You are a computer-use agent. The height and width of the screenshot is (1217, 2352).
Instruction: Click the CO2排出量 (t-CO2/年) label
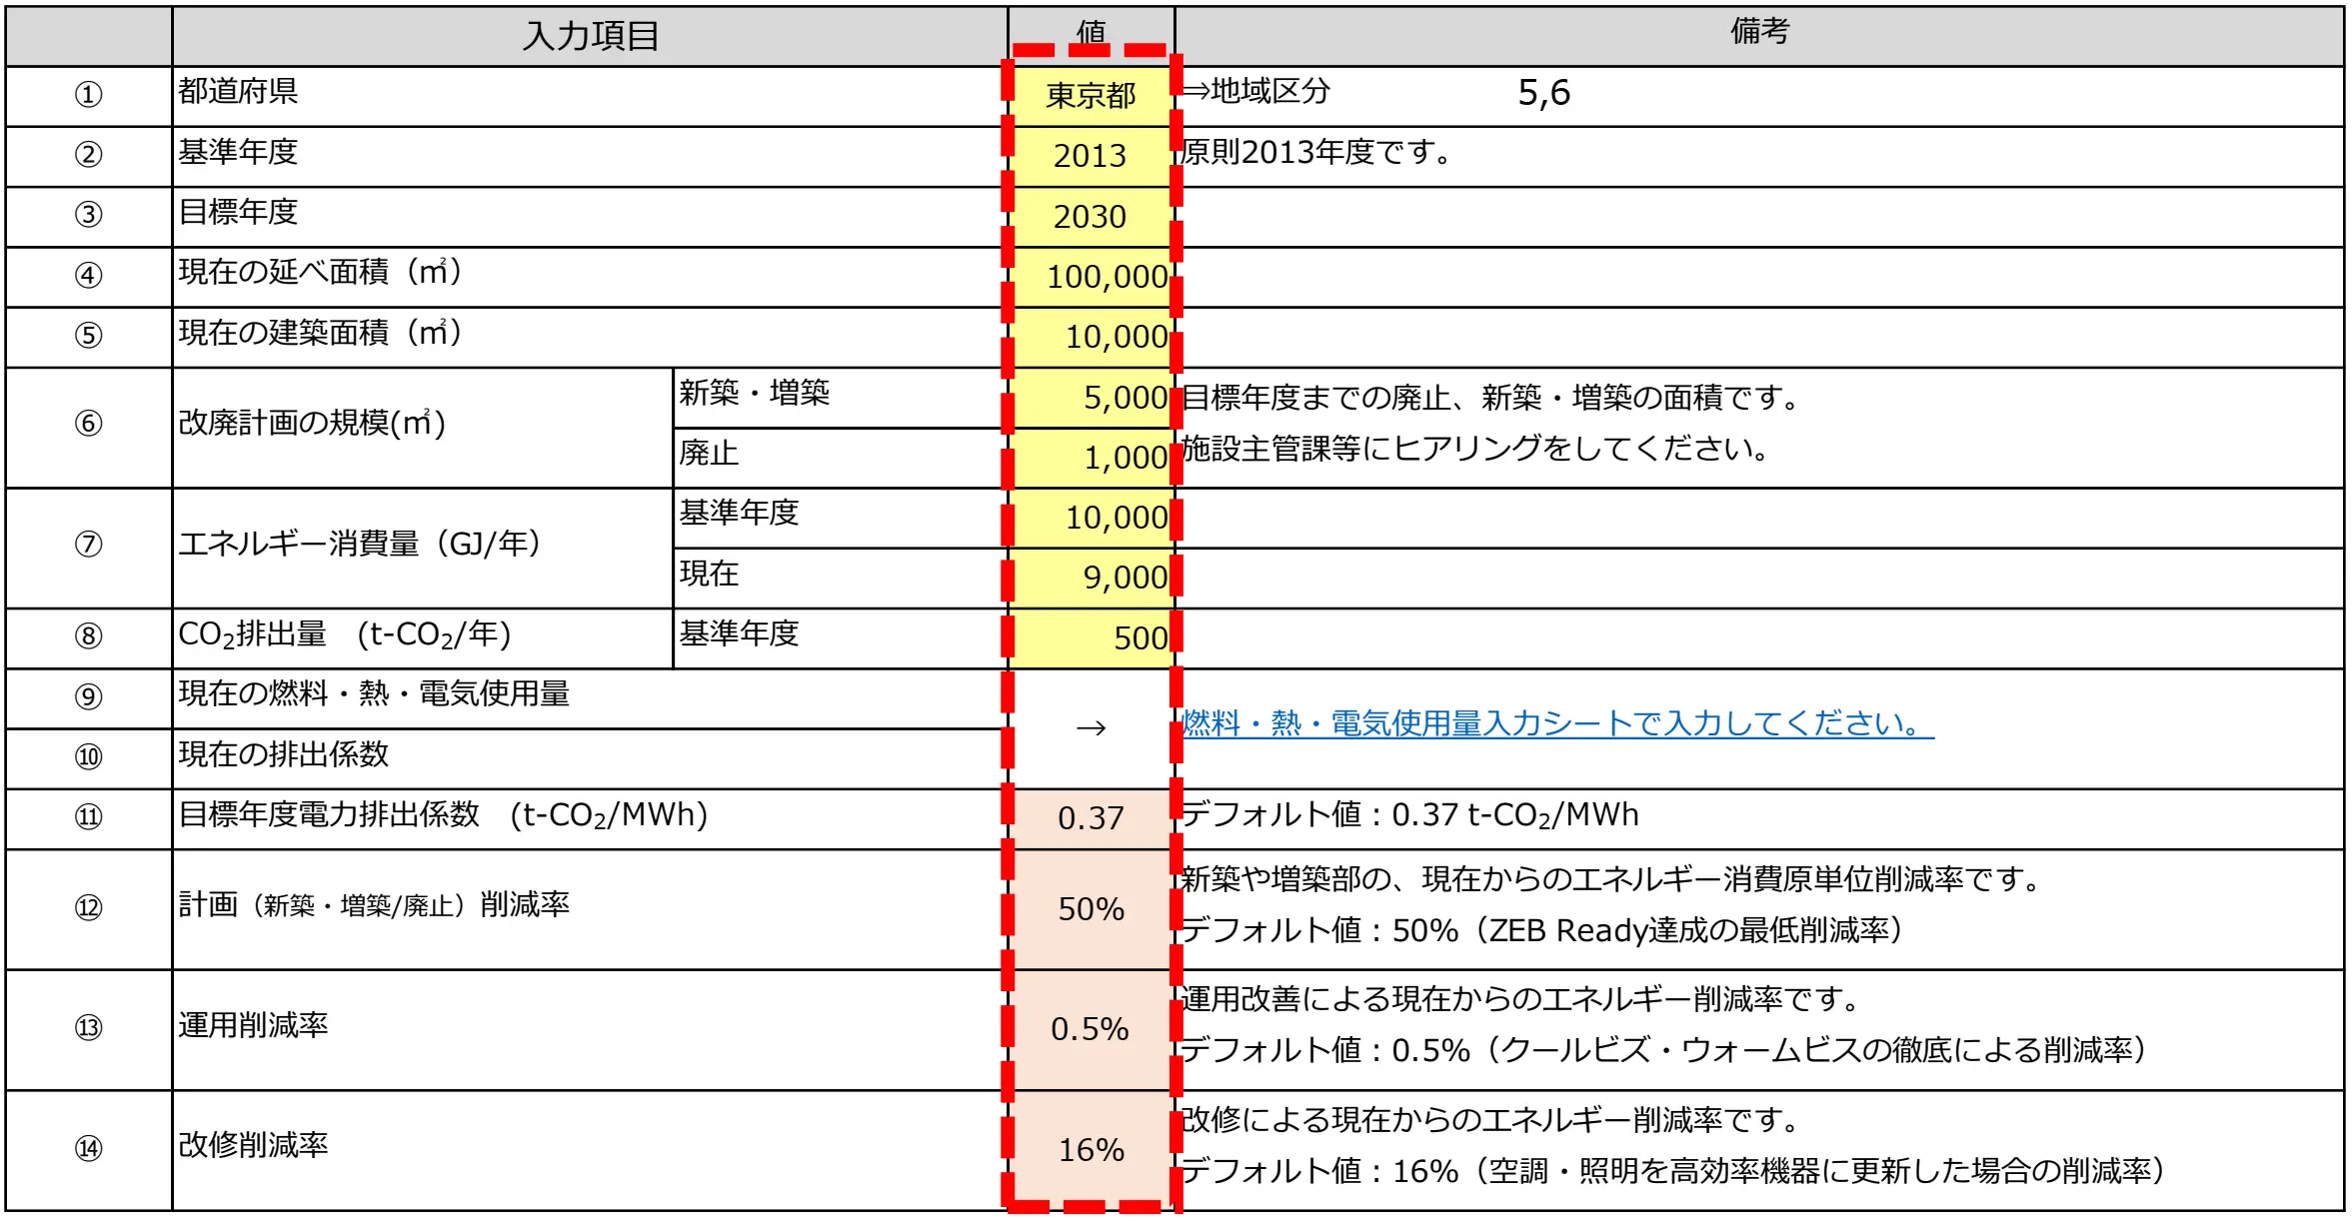tap(345, 634)
